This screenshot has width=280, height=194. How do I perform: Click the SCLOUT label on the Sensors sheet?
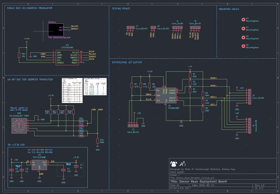coord(75,27)
